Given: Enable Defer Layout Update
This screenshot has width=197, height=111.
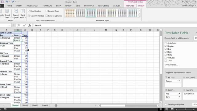Looking at the screenshot, I should click(x=166, y=105).
